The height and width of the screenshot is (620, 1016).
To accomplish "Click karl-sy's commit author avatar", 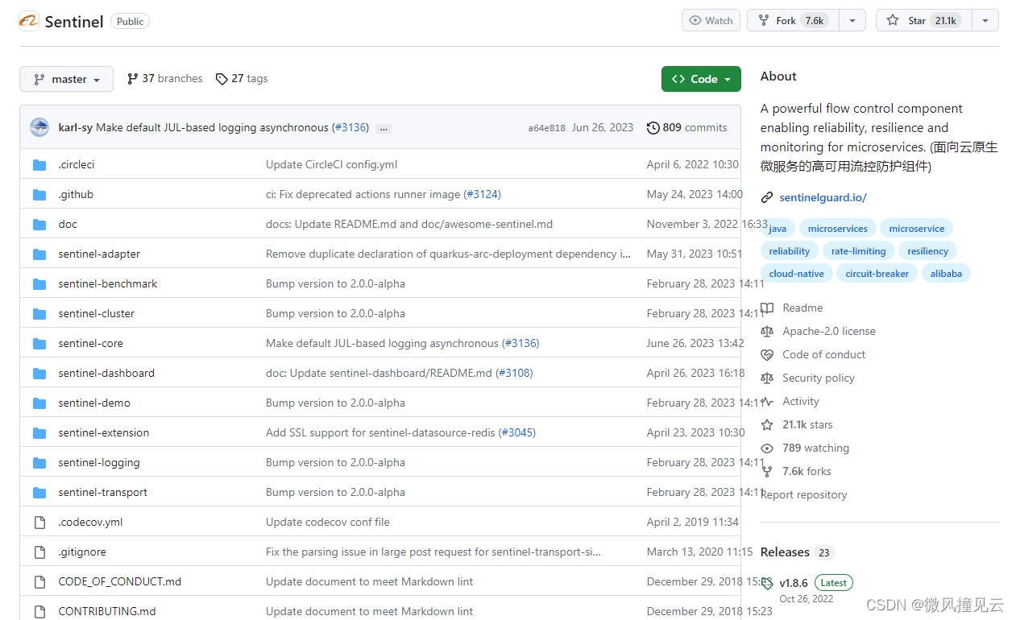I will point(39,127).
